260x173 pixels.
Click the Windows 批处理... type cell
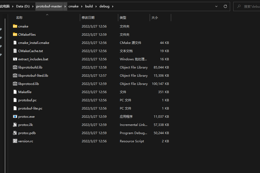pyautogui.click(x=133, y=59)
